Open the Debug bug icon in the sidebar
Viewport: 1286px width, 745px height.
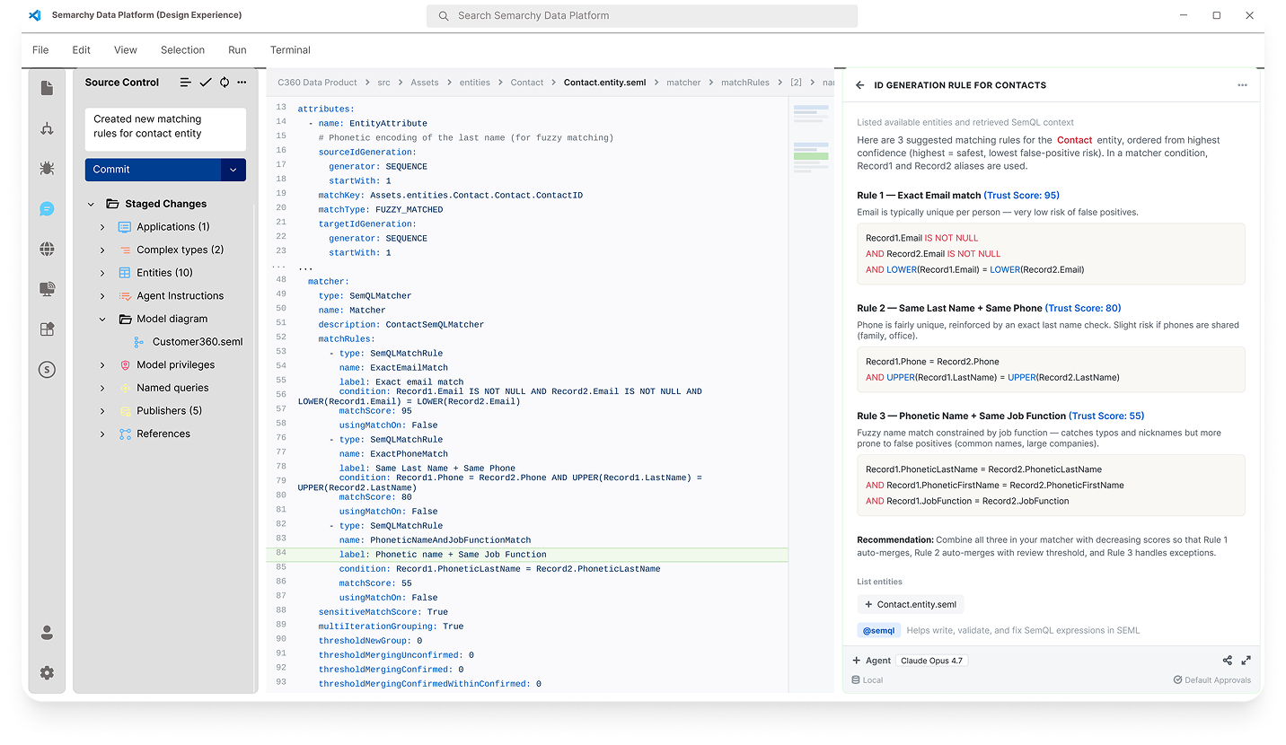(47, 168)
